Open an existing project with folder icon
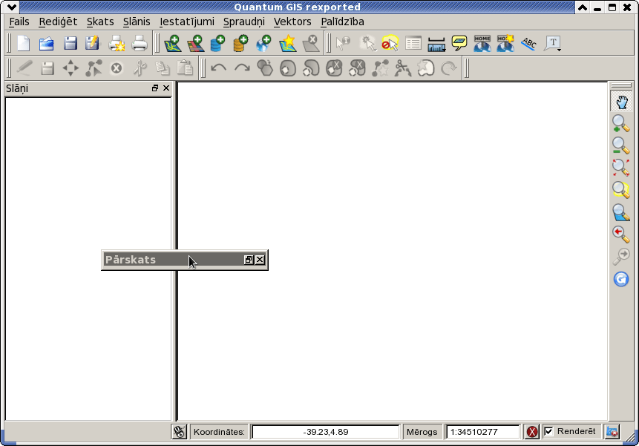Screen dimensions: 639x446 pos(47,43)
